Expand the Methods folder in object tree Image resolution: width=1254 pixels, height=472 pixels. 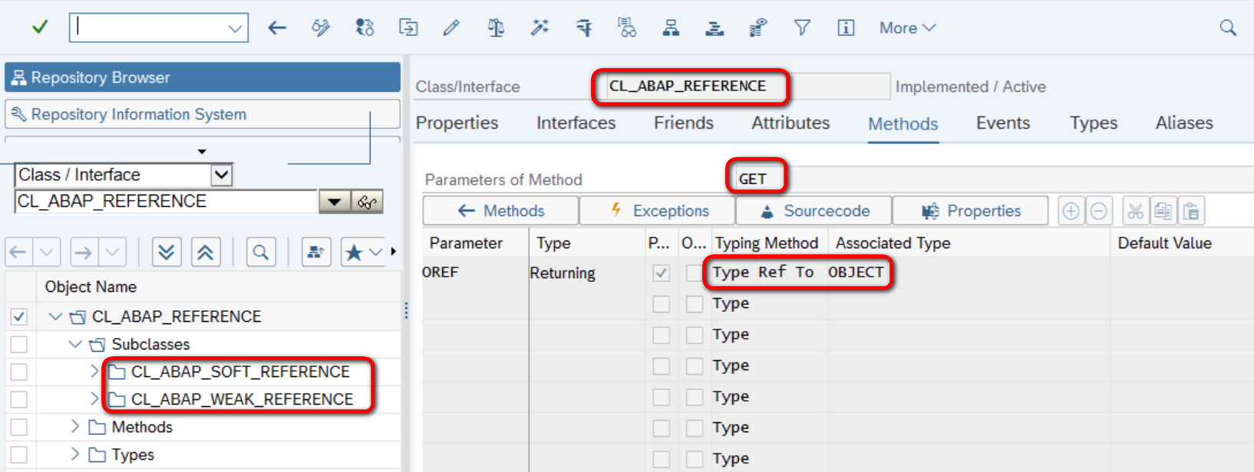pyautogui.click(x=75, y=427)
